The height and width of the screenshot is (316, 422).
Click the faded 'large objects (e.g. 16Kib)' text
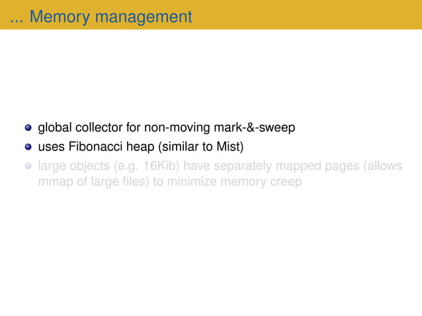tap(108, 166)
